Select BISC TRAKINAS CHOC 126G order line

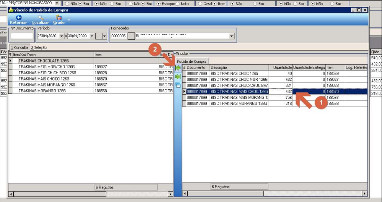(x=275, y=73)
